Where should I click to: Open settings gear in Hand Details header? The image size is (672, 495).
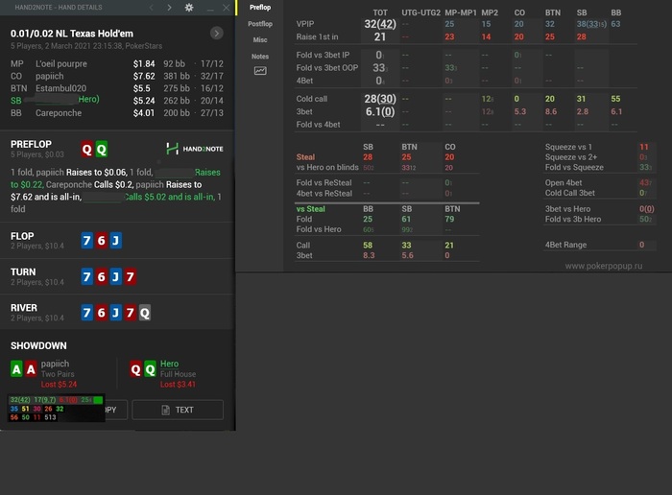coord(189,8)
